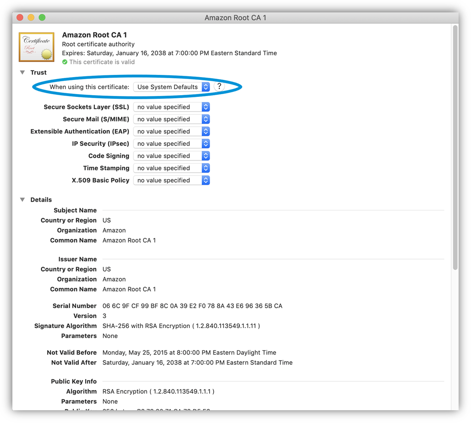Open the Secure Sockets Layer (SSL) dropdown

(x=172, y=107)
